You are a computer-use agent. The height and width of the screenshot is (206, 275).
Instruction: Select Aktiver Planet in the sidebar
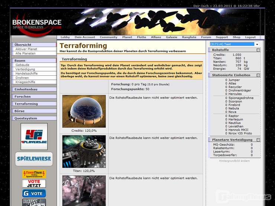point(34,49)
